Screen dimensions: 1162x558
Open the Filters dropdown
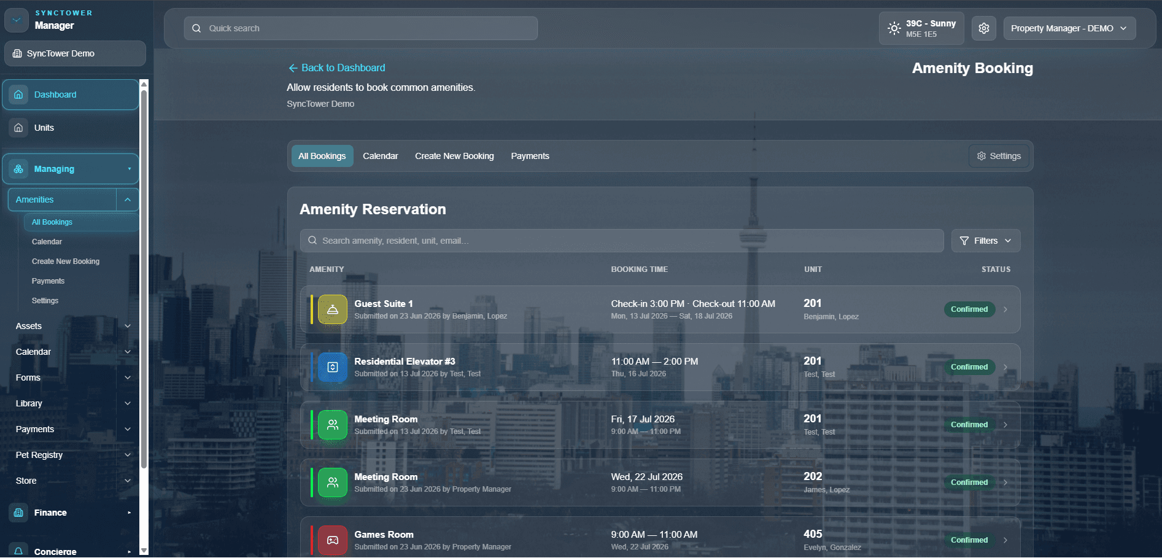pyautogui.click(x=986, y=241)
